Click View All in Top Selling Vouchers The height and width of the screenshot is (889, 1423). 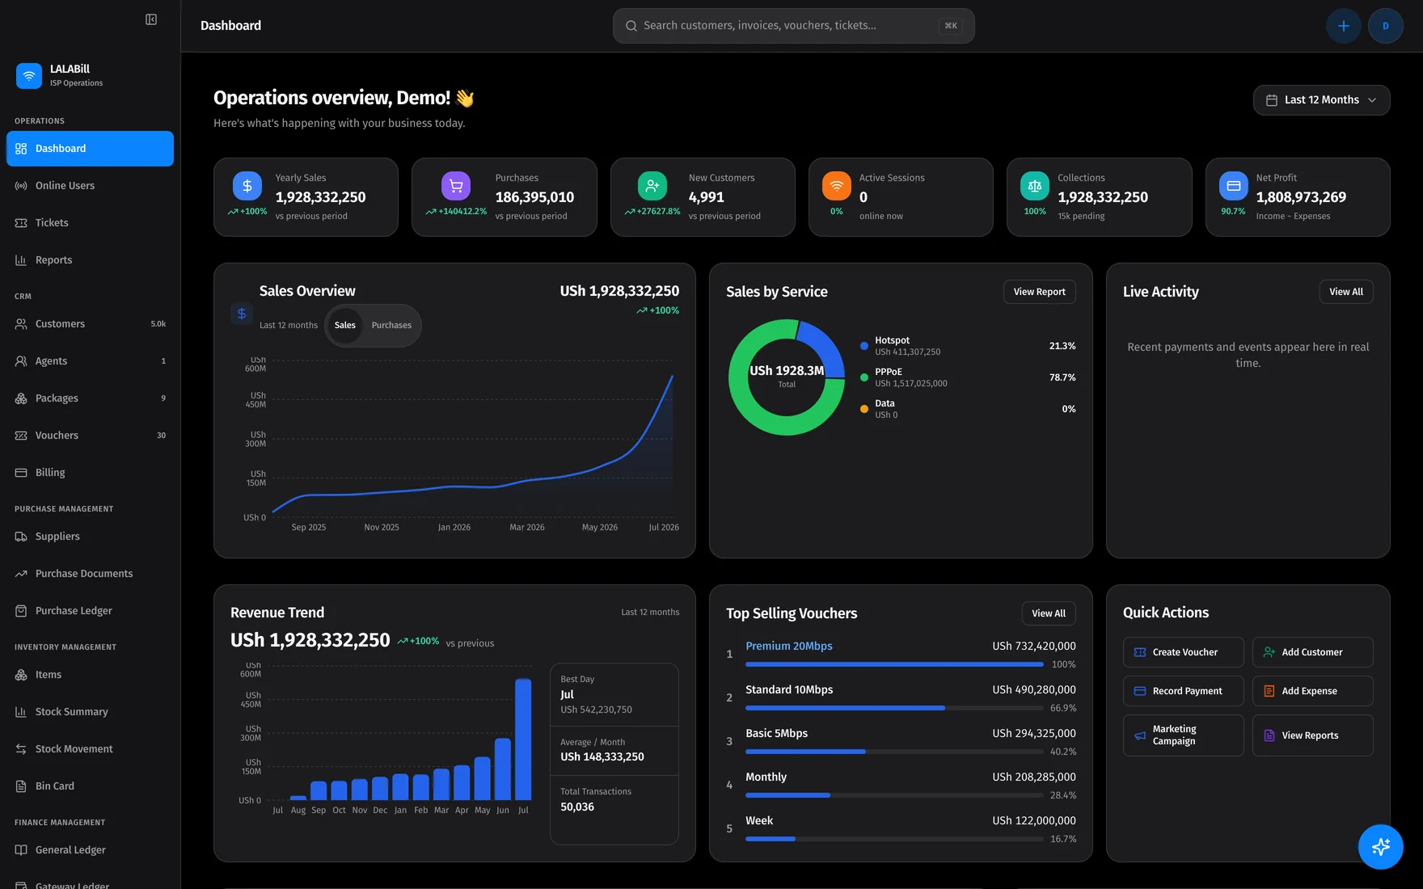tap(1049, 613)
